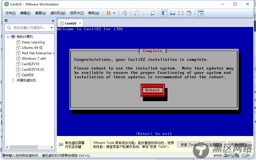Click the VMware Workstation title bar icon
256x160 pixels.
pos(6,4)
